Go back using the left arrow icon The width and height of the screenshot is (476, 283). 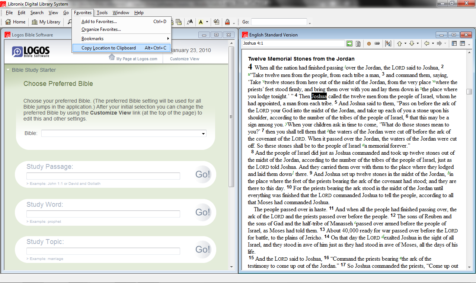coord(427,44)
